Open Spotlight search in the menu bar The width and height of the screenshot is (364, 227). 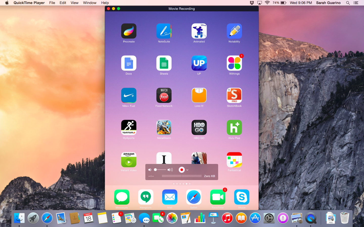(348, 3)
